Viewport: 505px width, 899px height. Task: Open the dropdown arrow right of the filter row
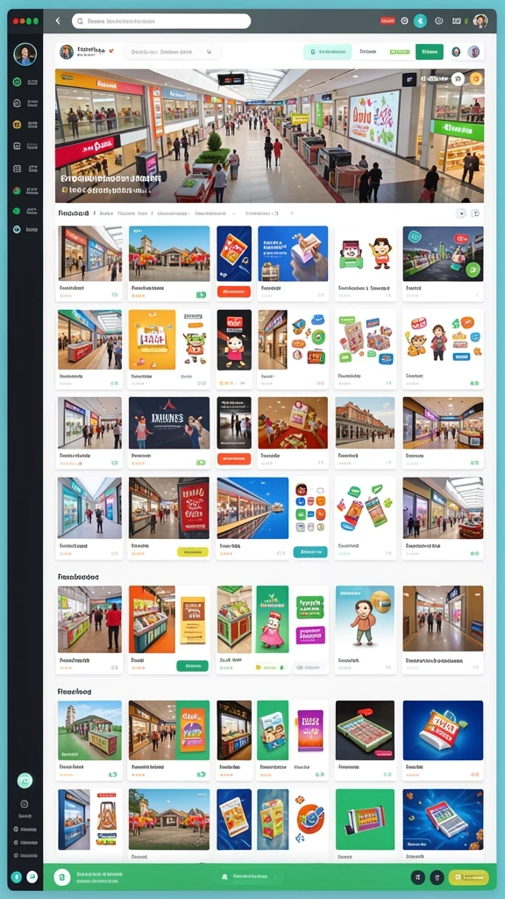coord(461,213)
